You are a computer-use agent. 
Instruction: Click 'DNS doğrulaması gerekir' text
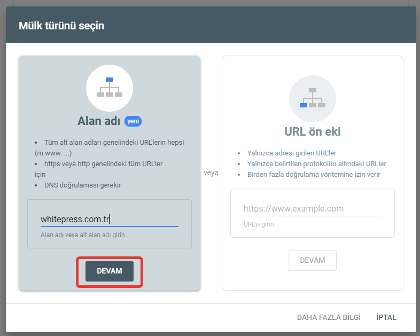click(82, 185)
